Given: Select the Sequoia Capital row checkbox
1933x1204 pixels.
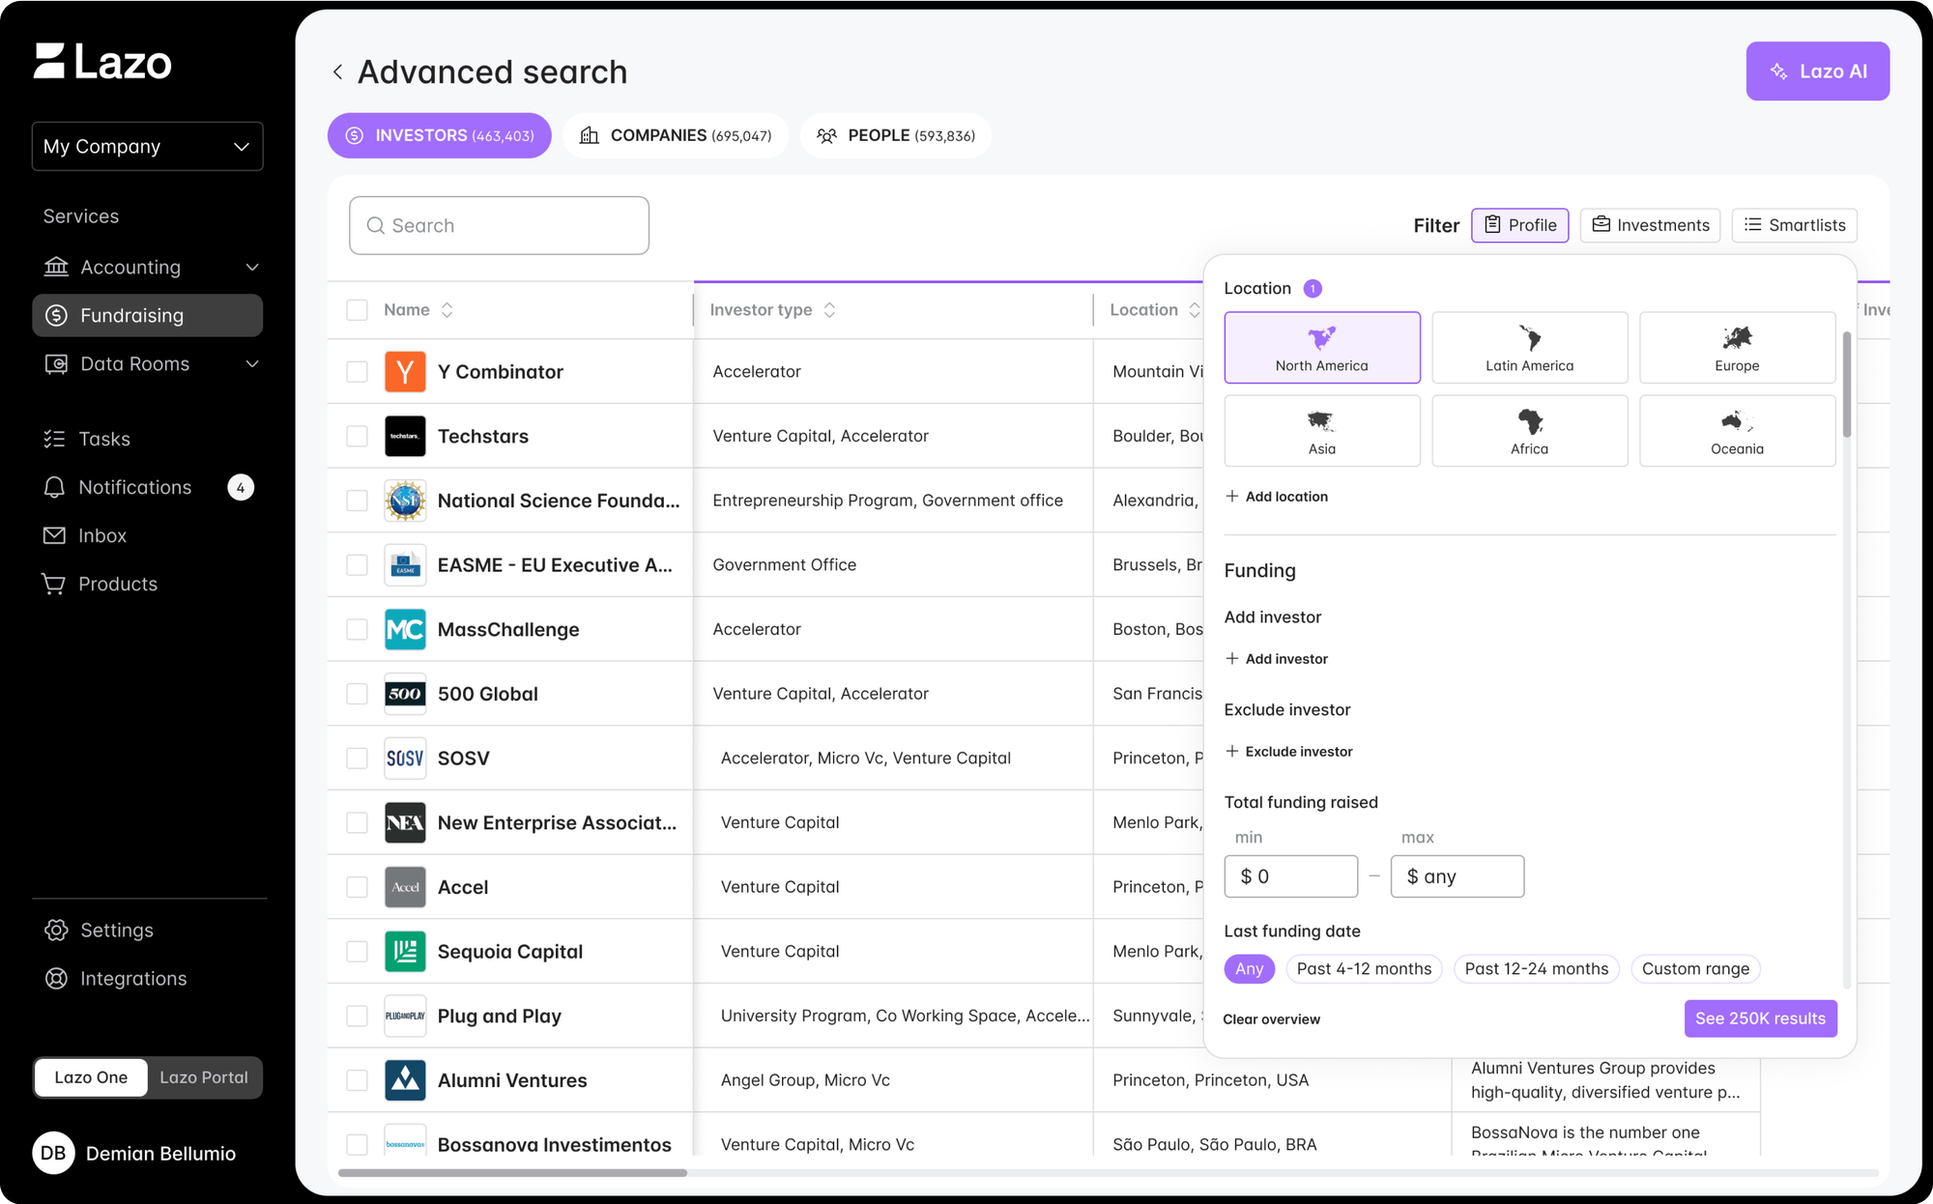Looking at the screenshot, I should [357, 952].
